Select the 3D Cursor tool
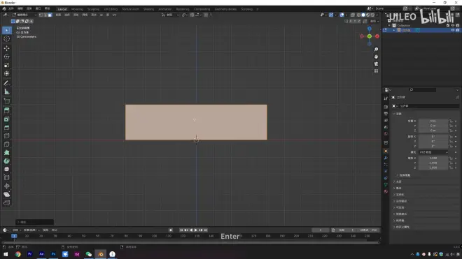The image size is (462, 259). [x=6, y=39]
